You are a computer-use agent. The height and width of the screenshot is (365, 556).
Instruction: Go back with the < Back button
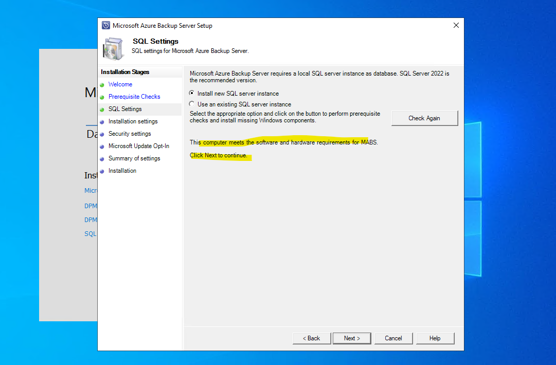click(312, 338)
